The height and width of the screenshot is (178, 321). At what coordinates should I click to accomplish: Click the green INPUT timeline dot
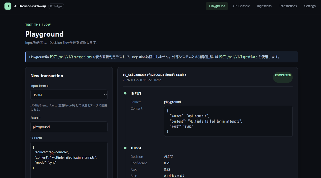pos(125,93)
